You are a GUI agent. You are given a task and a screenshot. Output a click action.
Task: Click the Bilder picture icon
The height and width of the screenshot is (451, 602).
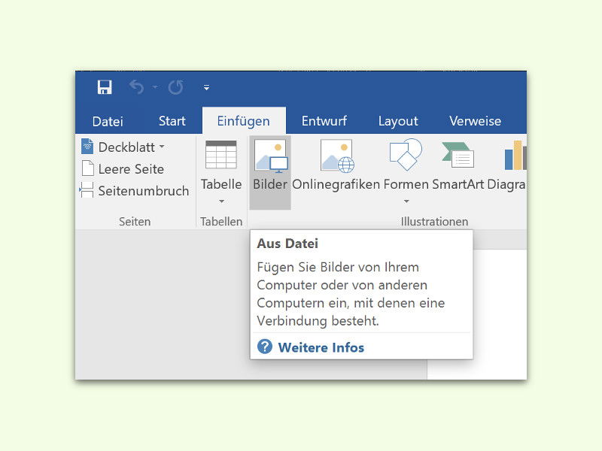[x=271, y=156]
